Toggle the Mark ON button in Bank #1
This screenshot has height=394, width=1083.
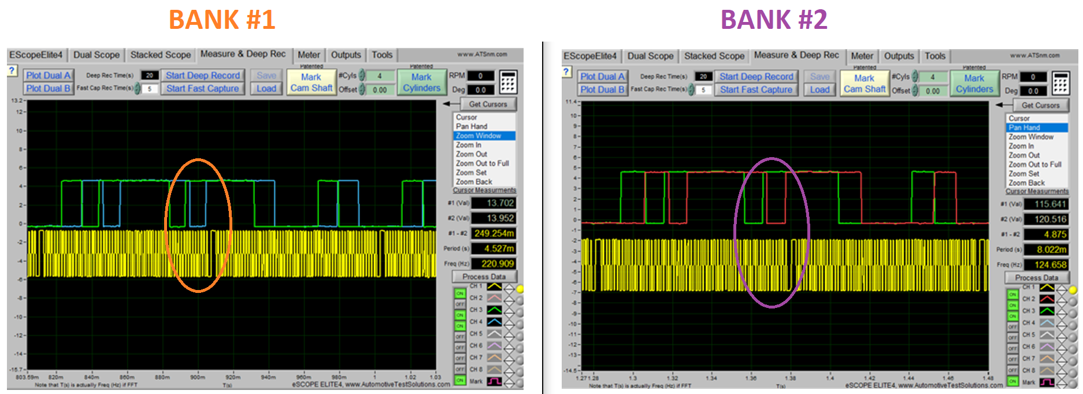tap(459, 380)
